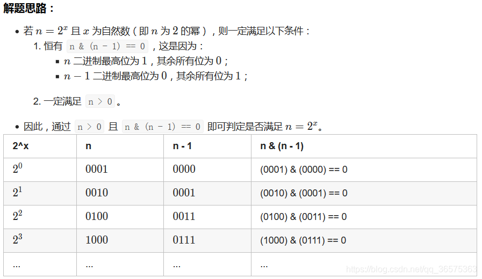Click the 2^1 row label cell
The image size is (482, 279).
40,193
